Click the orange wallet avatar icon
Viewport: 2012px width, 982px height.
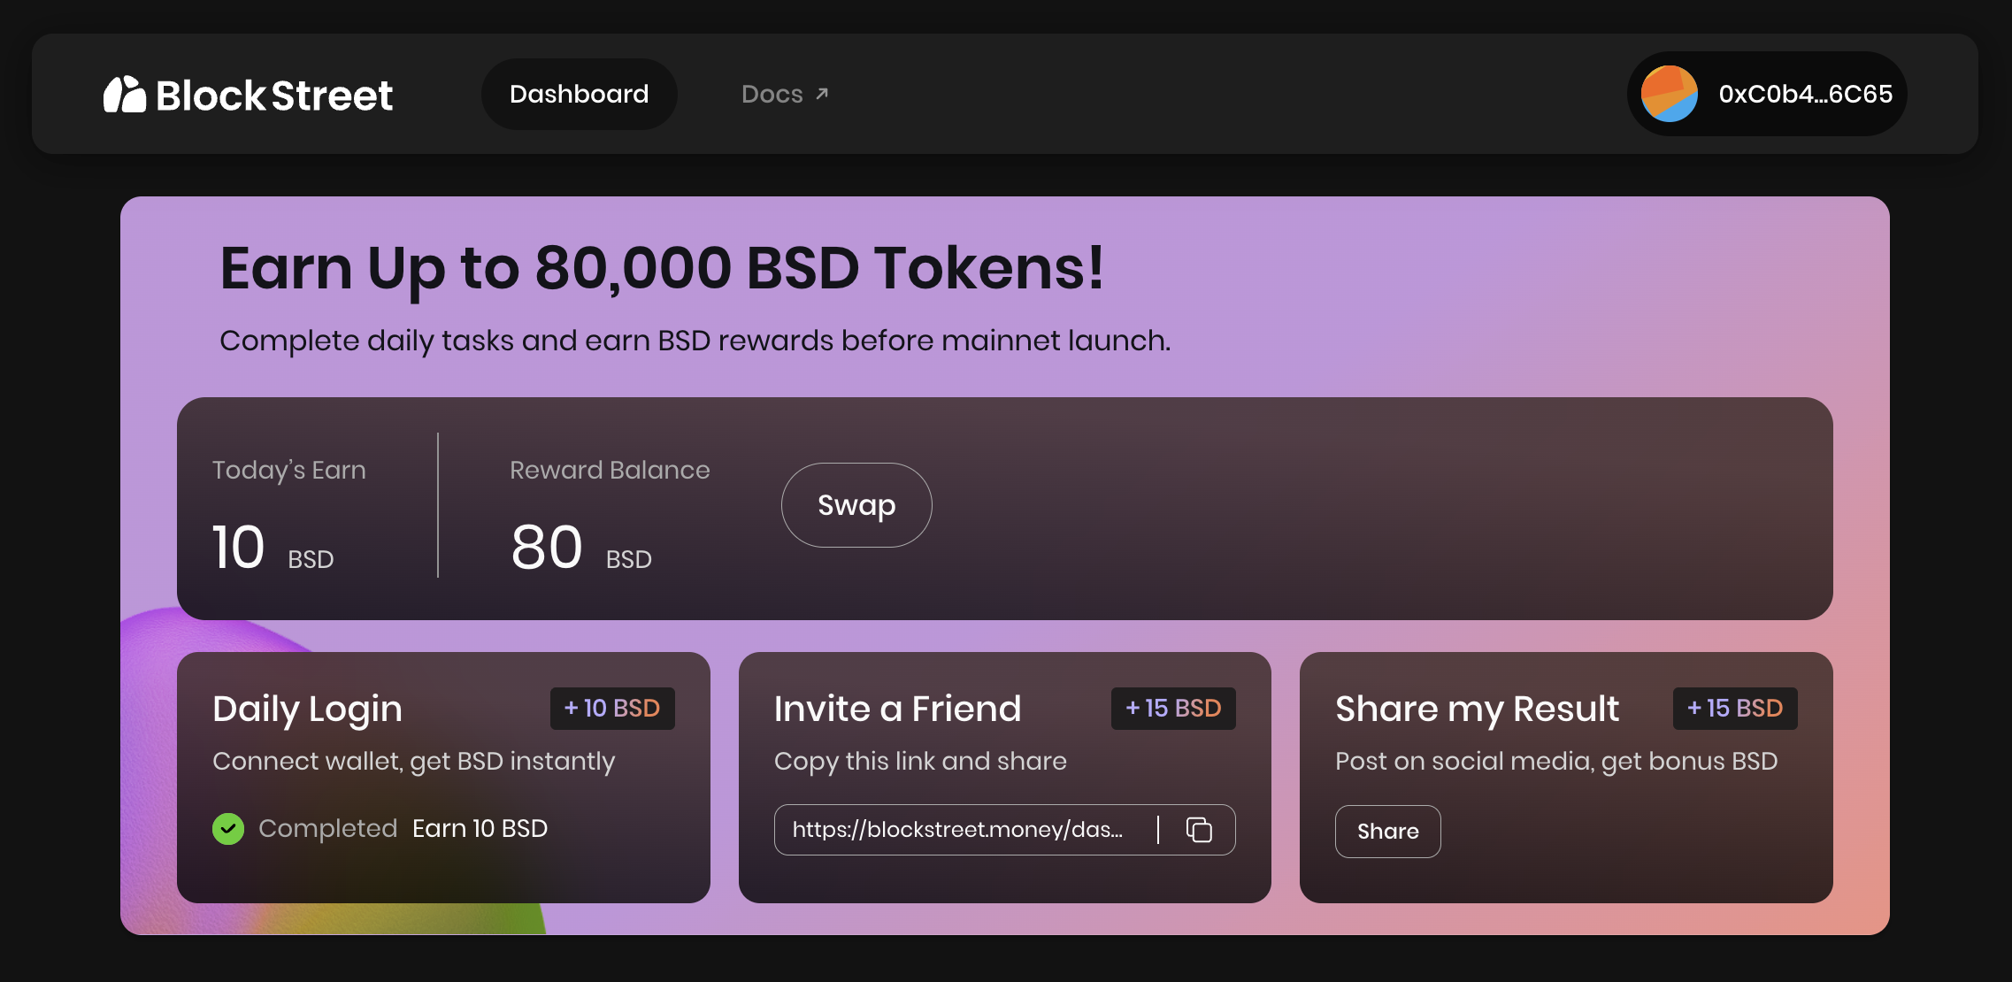[x=1669, y=94]
